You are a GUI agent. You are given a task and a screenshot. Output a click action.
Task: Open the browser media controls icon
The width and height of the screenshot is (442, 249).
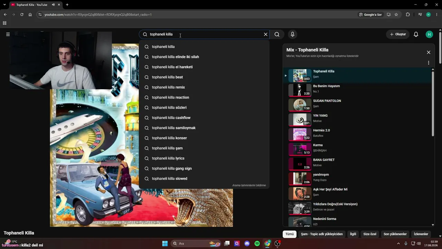click(x=420, y=15)
